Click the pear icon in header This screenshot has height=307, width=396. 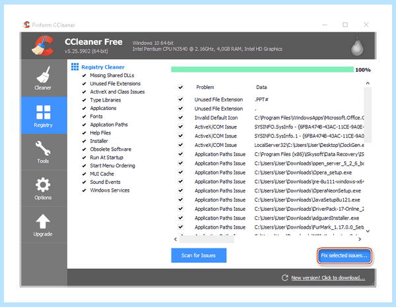coord(357,47)
